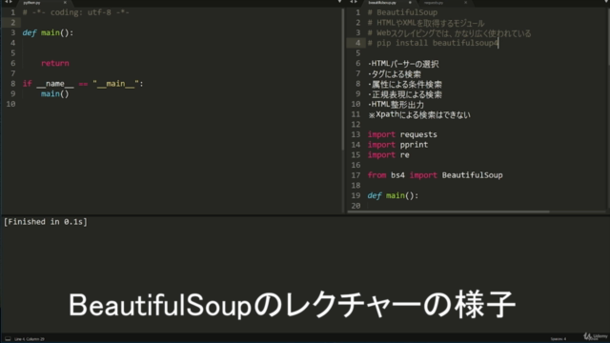Open the left pane tab list dropdown arrow
This screenshot has height=343, width=610.
pos(339,2)
